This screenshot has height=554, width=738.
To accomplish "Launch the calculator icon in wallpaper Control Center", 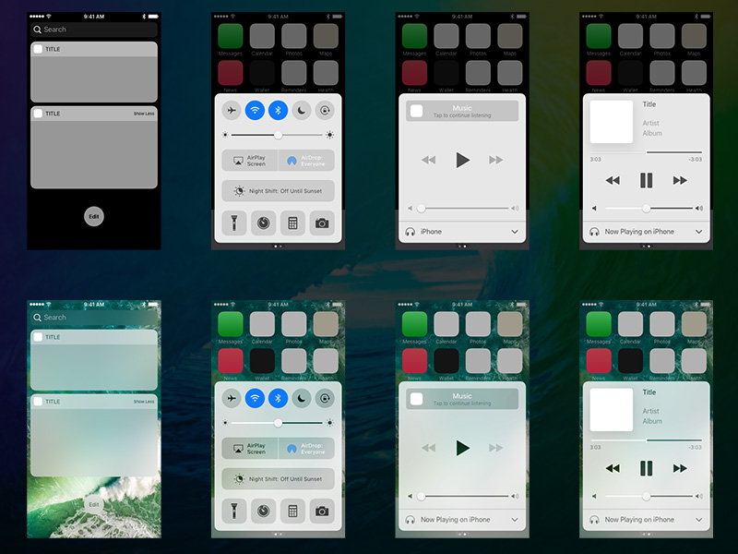I will (292, 511).
